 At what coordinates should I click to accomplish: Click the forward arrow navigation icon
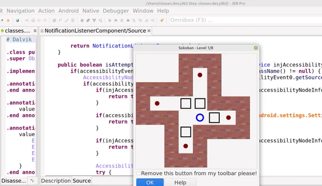tap(45, 20)
